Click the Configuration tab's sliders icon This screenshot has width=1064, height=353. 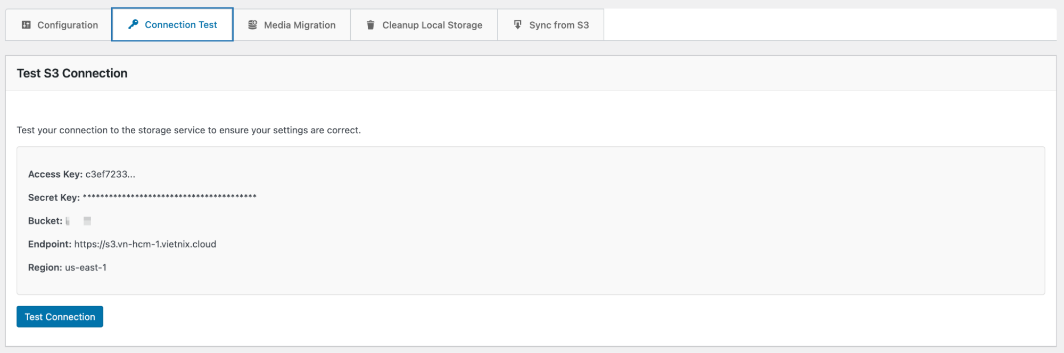pos(26,25)
